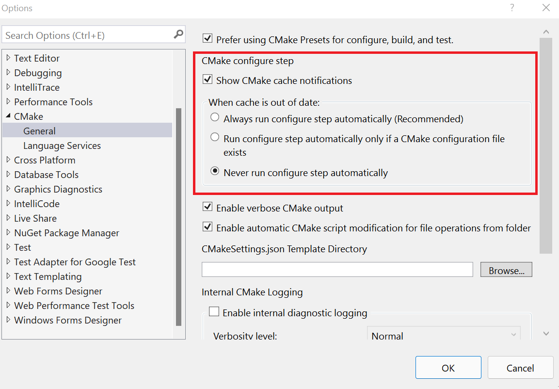Image resolution: width=559 pixels, height=389 pixels.
Task: Click inside the CMakeSettings.json directory field
Action: 337,269
